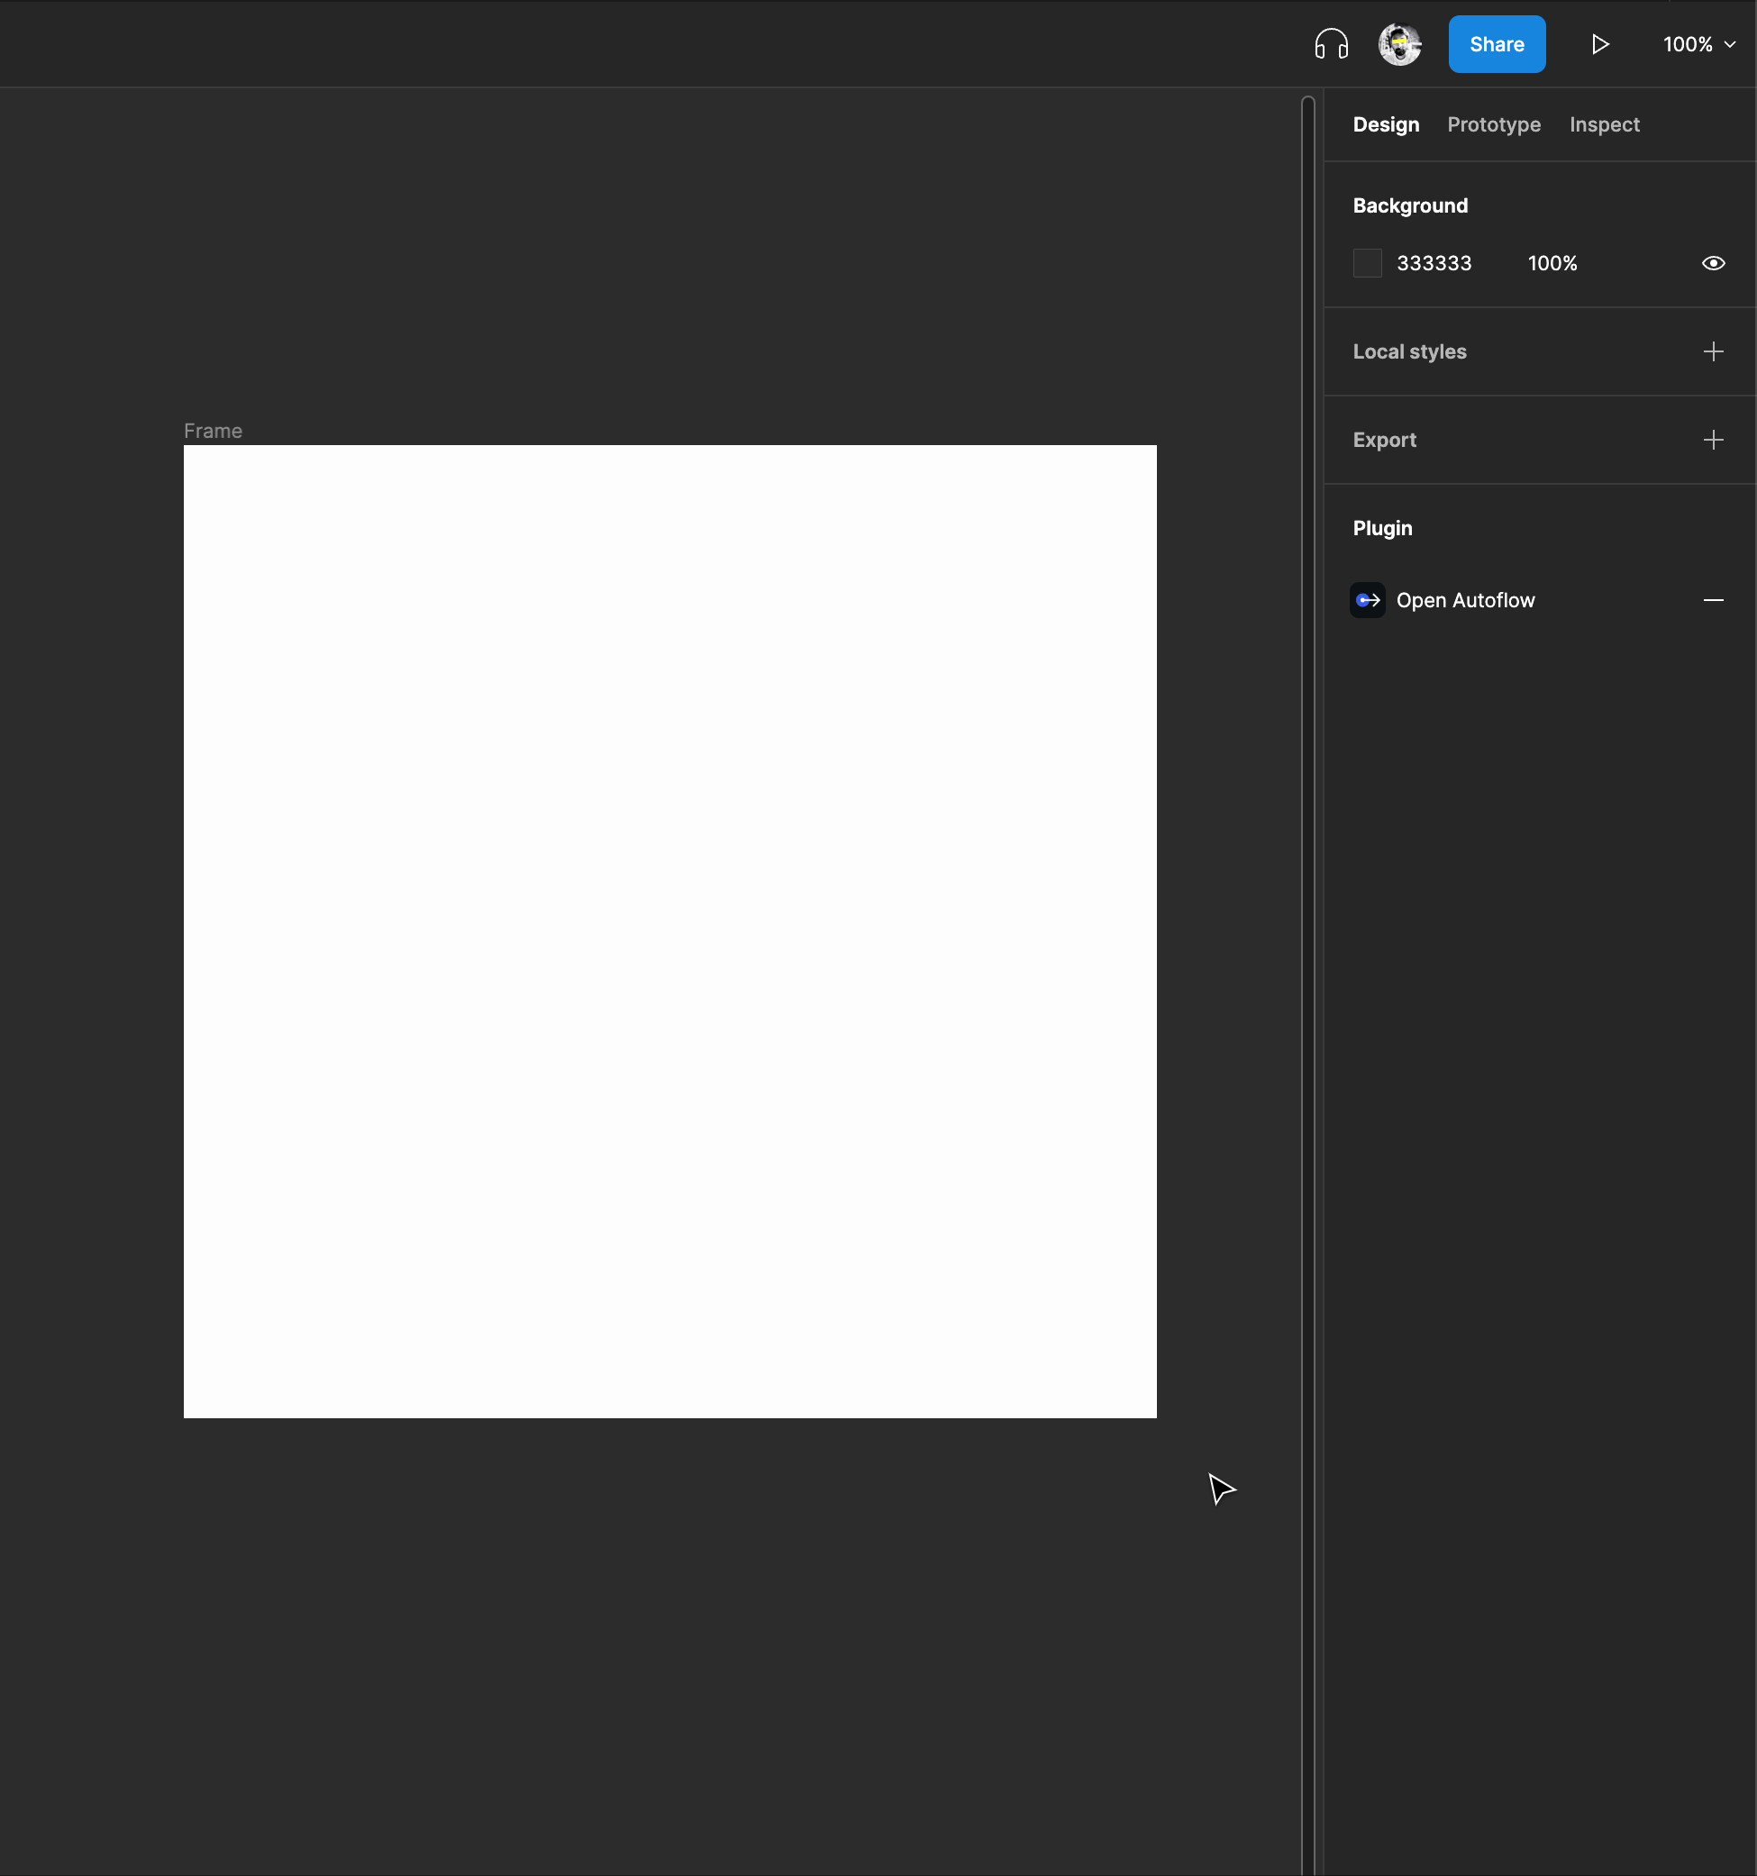Click the Share button
The image size is (1757, 1876).
click(x=1497, y=43)
